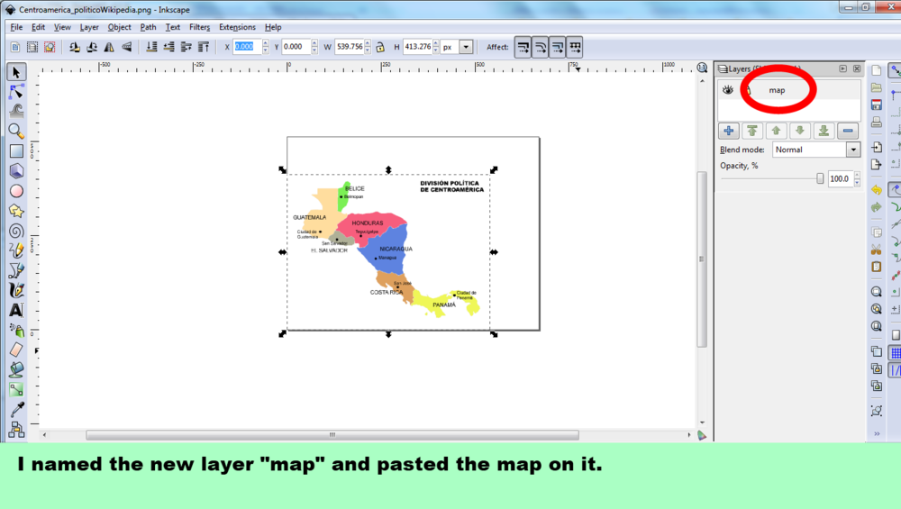Image resolution: width=901 pixels, height=509 pixels.
Task: Select the Zoom tool in toolbox
Action: pyautogui.click(x=16, y=131)
